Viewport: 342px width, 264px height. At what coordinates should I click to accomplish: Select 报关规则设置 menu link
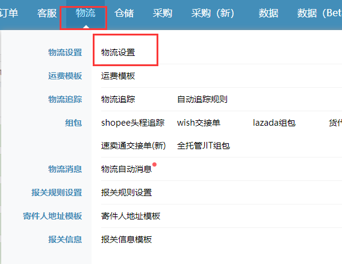126,192
